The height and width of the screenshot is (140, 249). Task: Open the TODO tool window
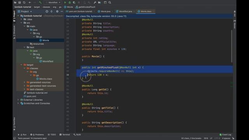click(52, 135)
